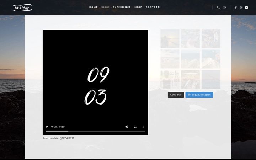Open middle Instagram thumbnail in bottom row
This screenshot has width=256, height=160.
pyautogui.click(x=190, y=80)
